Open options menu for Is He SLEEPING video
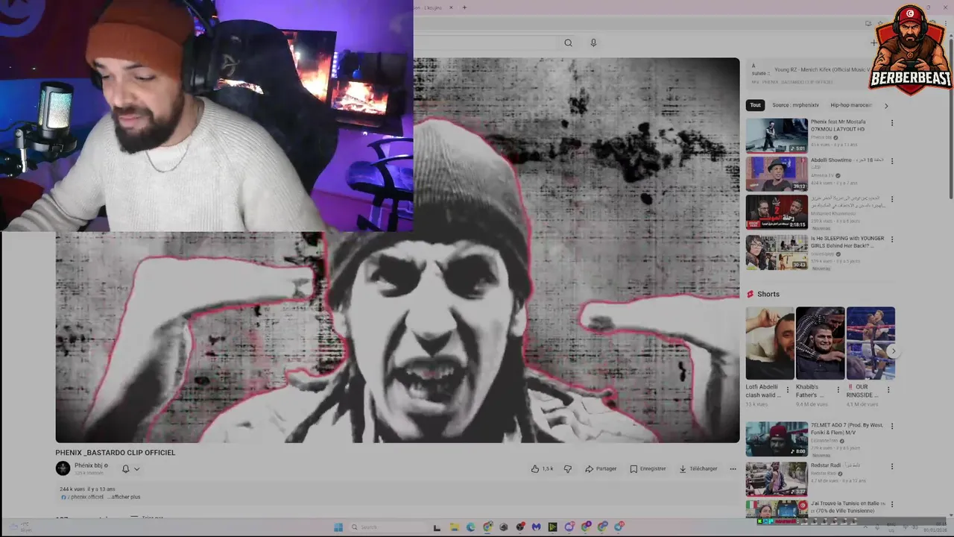The height and width of the screenshot is (537, 954). tap(891, 239)
